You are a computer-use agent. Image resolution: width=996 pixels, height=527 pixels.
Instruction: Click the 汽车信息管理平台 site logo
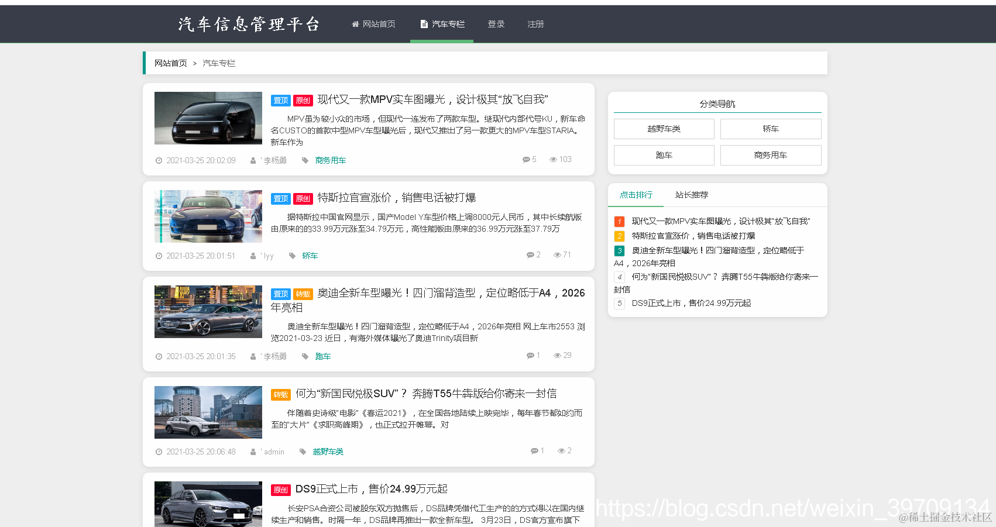249,24
